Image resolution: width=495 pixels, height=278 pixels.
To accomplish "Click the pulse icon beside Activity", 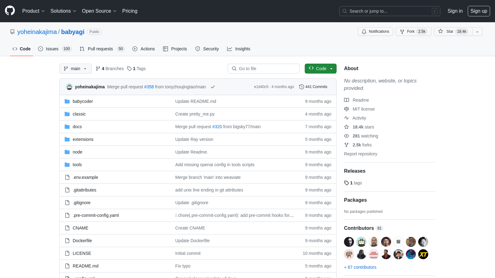I will 346,118.
